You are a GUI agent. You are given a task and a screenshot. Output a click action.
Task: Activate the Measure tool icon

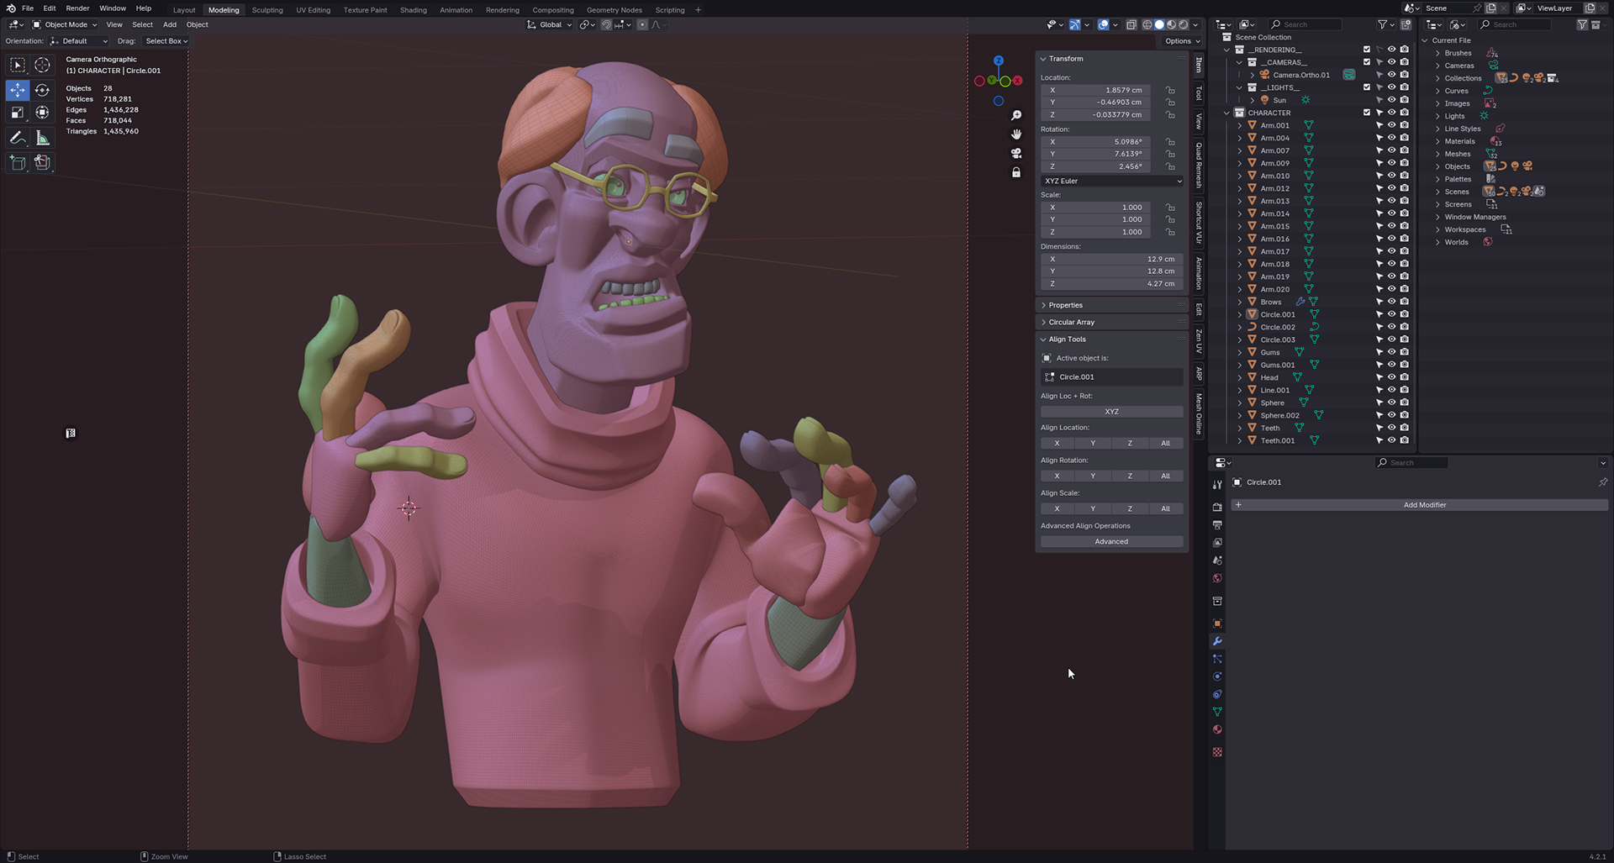(x=42, y=138)
